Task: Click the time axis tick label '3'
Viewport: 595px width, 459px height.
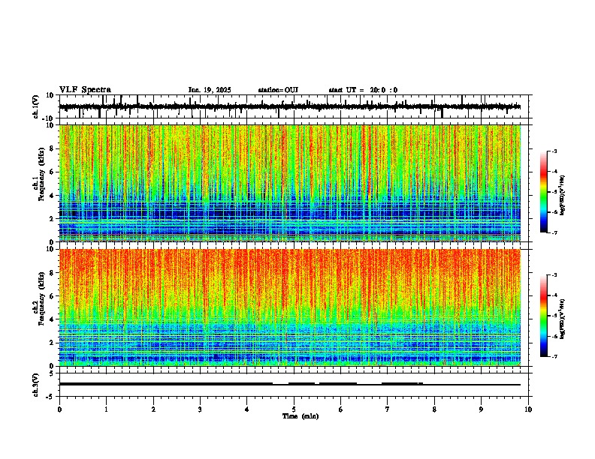Action: pos(200,409)
